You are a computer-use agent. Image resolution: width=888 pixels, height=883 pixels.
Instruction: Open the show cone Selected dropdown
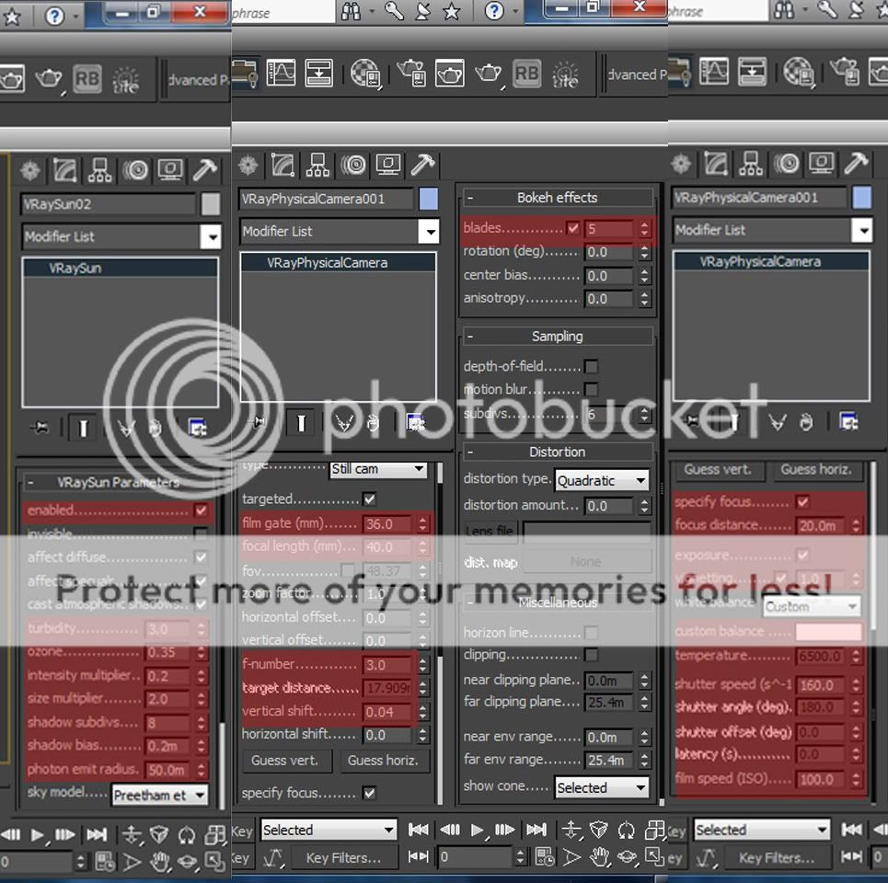pos(602,787)
